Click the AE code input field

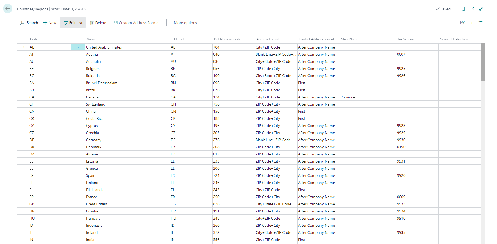50,47
